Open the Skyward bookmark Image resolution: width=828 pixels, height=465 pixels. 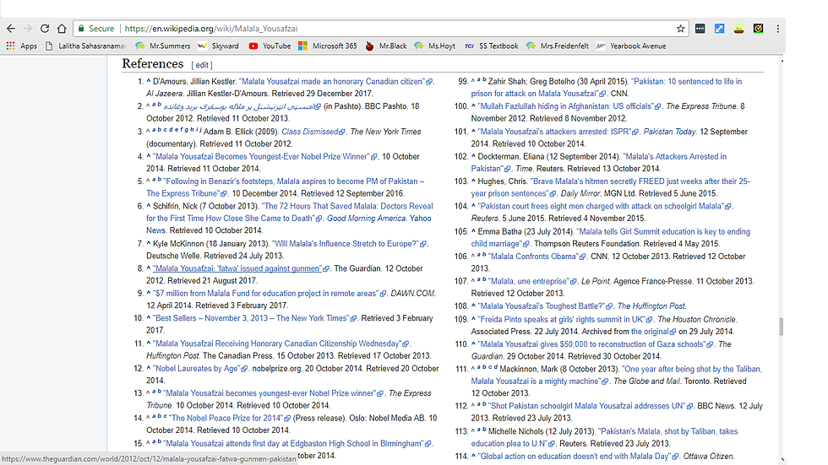[x=219, y=46]
